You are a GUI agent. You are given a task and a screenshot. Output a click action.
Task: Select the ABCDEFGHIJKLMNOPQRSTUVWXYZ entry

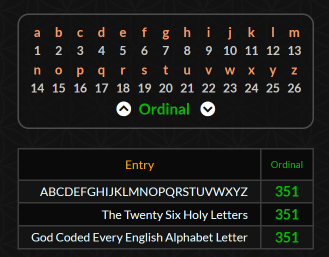coord(144,192)
